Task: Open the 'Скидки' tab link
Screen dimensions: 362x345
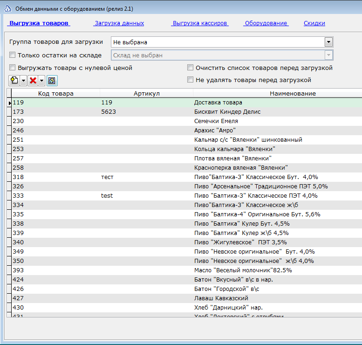Action: [x=314, y=23]
